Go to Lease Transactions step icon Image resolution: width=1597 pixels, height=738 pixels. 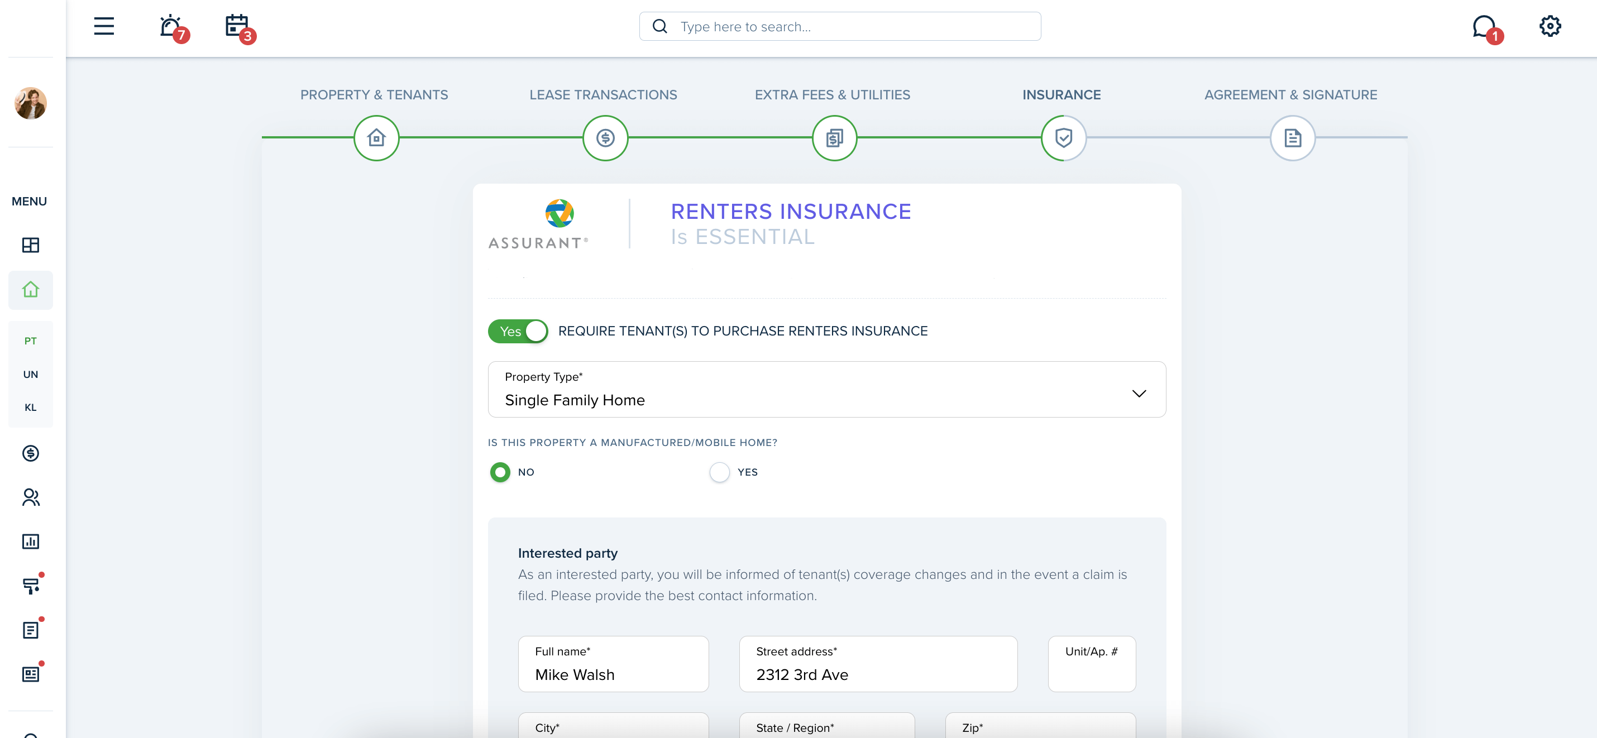(x=605, y=137)
